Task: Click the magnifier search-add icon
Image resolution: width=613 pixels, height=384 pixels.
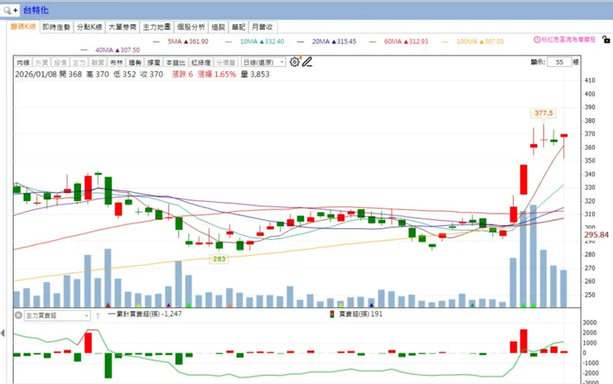Action: click(10, 10)
